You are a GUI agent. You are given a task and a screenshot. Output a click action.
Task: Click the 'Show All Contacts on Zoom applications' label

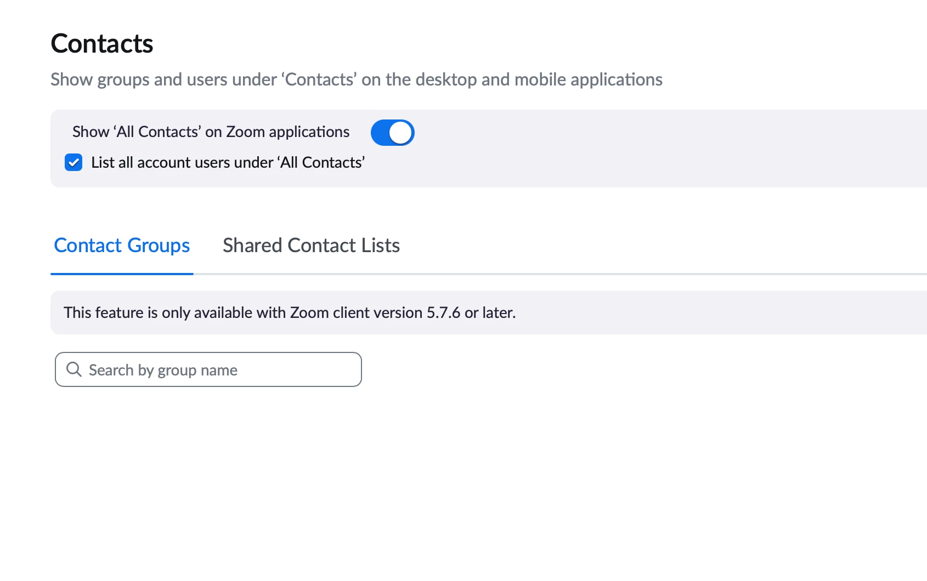(x=211, y=132)
